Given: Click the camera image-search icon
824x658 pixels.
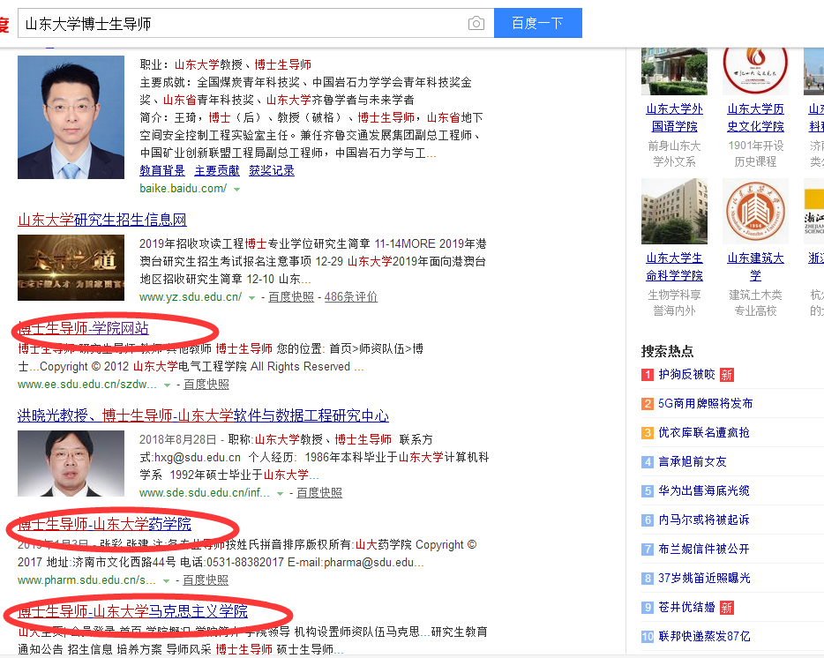Looking at the screenshot, I should point(476,23).
